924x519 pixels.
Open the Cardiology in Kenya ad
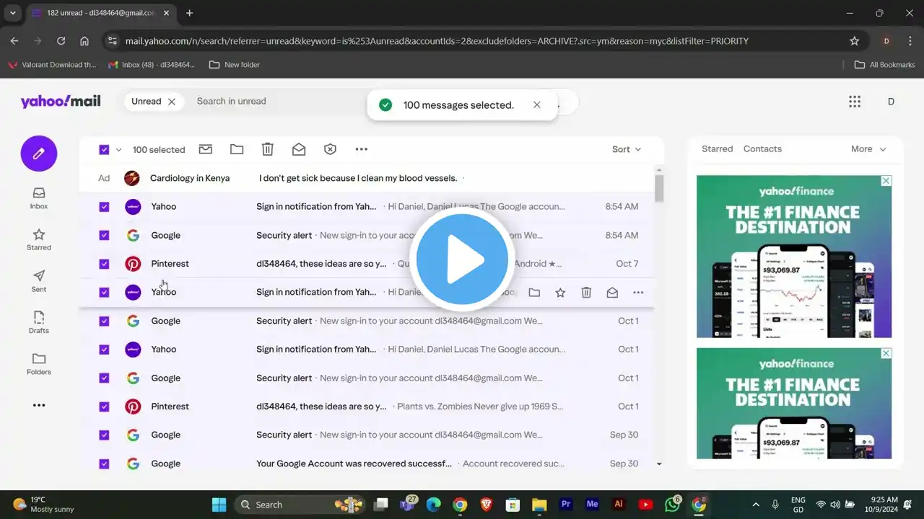[368, 178]
